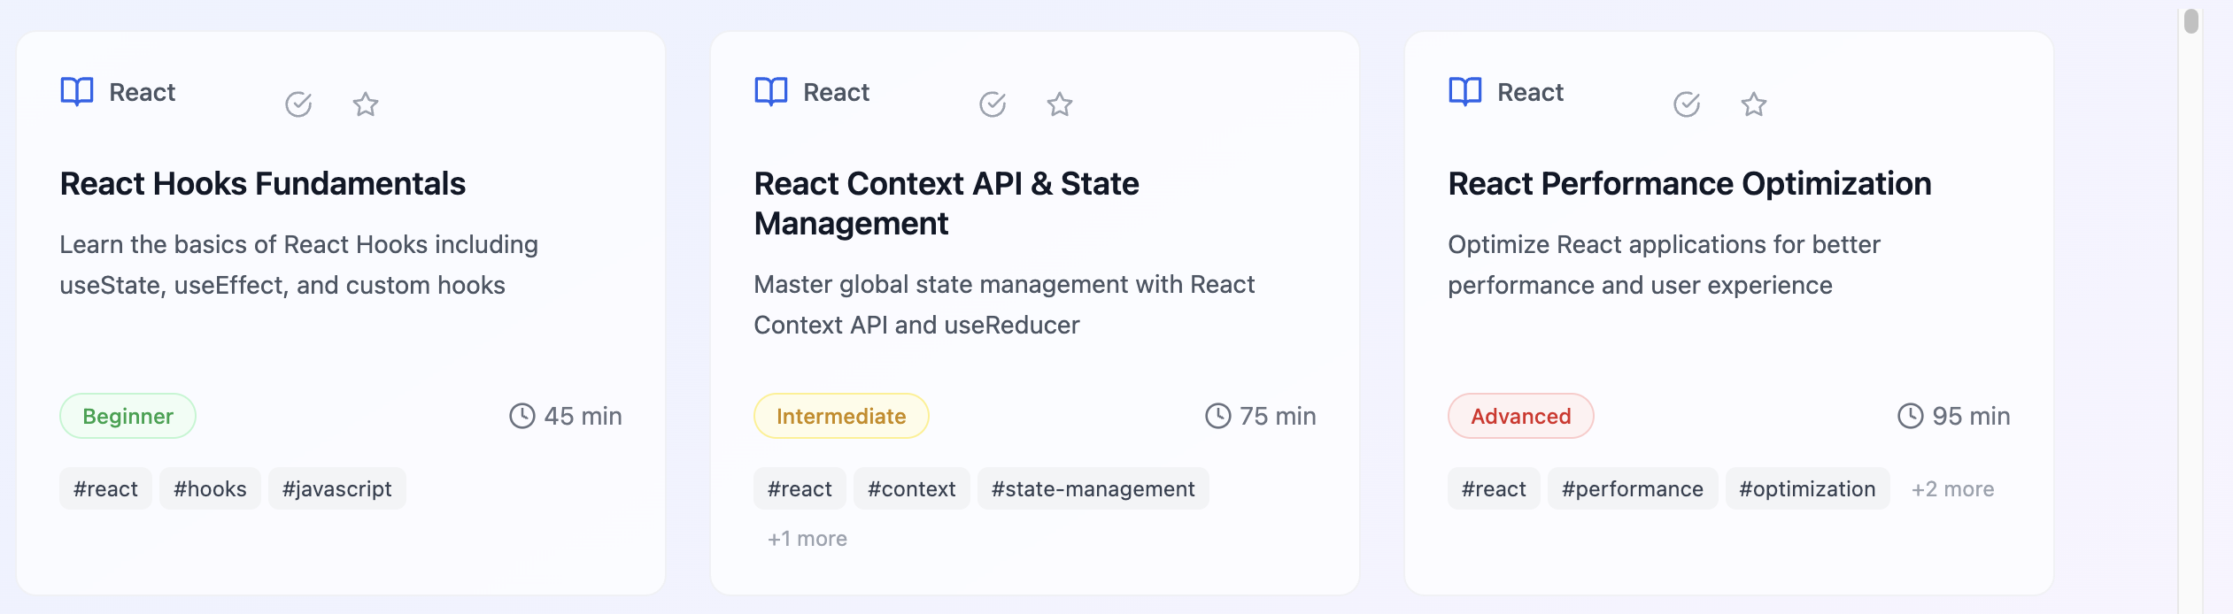
Task: Click the description starting "Optimize React applications"
Action: (x=1664, y=265)
